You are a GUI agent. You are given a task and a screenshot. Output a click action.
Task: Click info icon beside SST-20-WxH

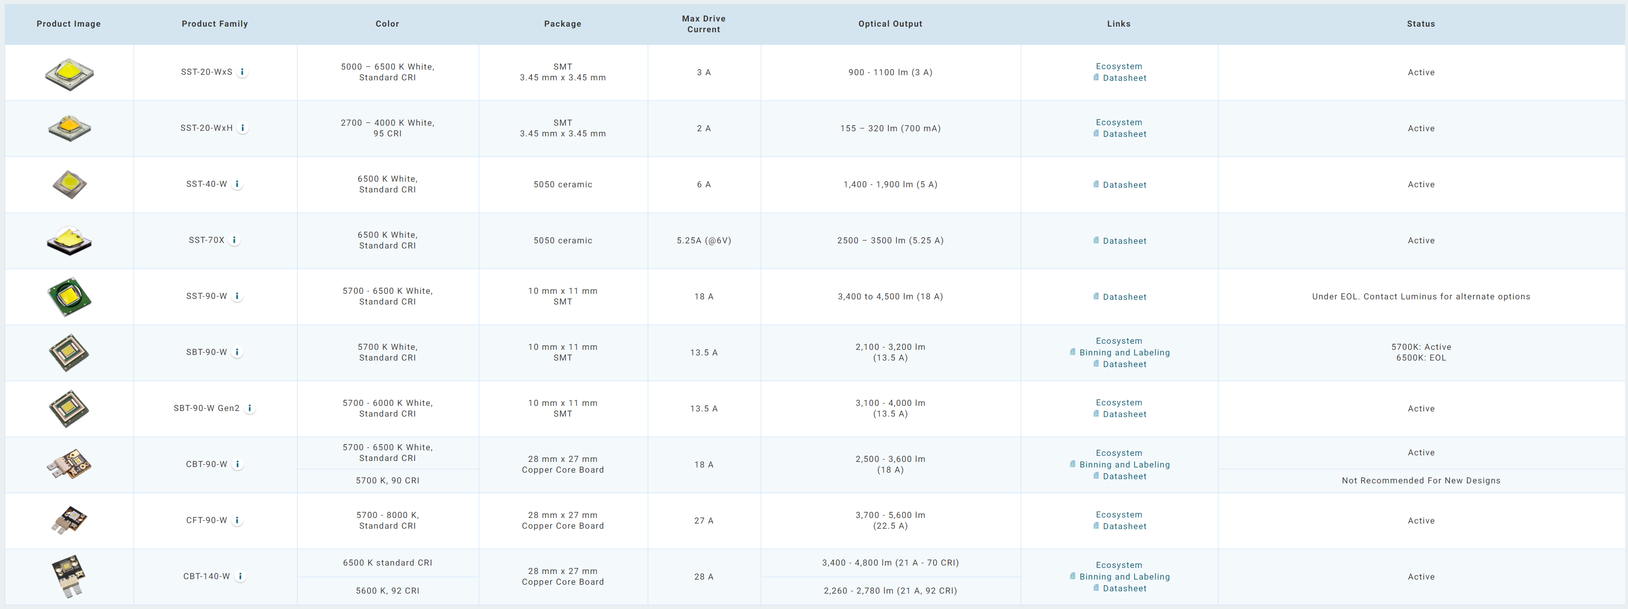pyautogui.click(x=243, y=128)
